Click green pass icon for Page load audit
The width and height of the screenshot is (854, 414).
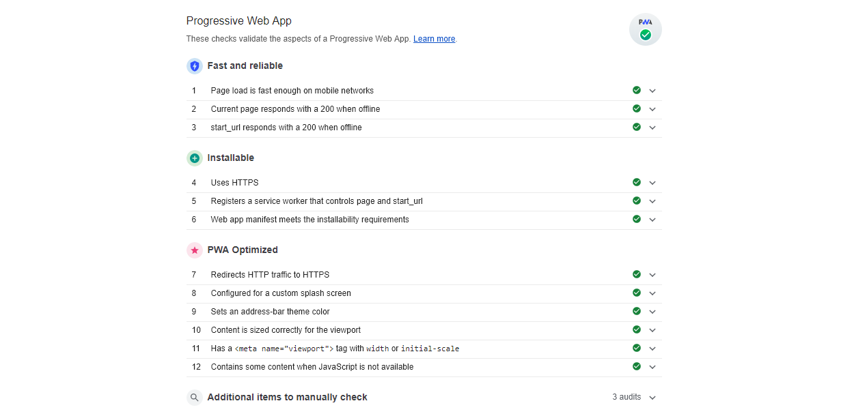click(x=637, y=90)
